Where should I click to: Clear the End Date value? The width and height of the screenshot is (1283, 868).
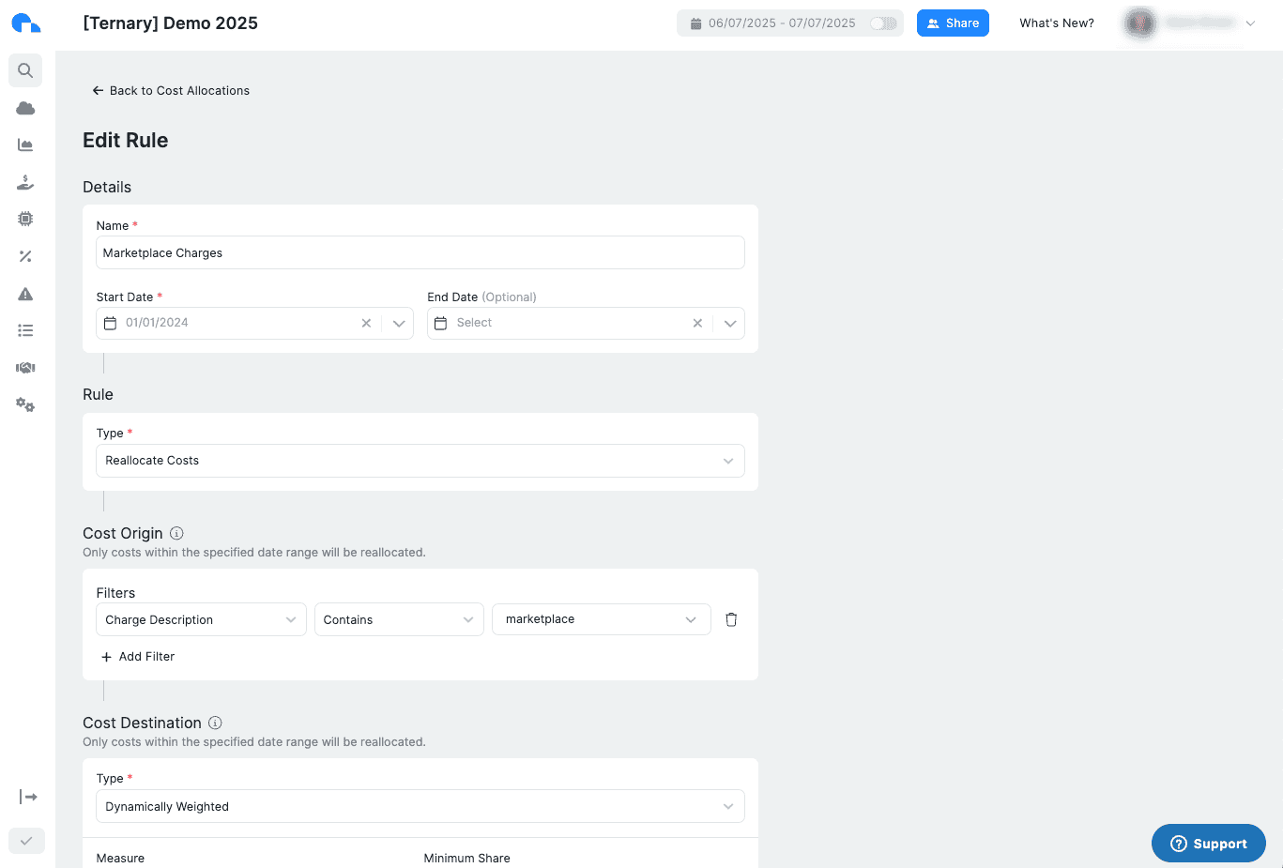pyautogui.click(x=697, y=323)
